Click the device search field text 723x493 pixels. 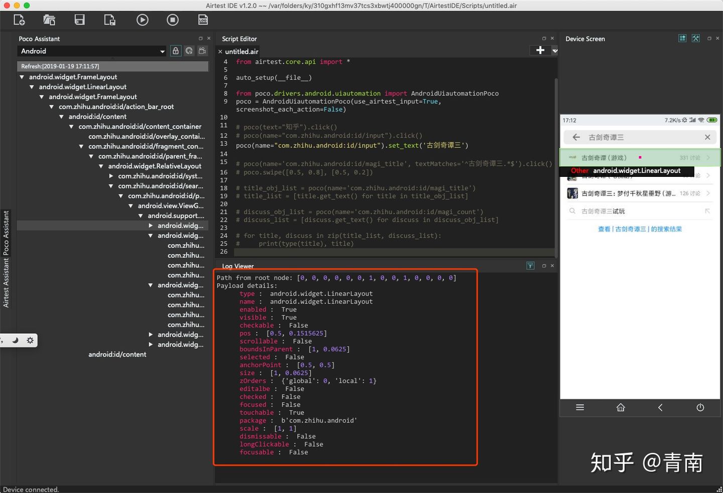[x=606, y=137]
